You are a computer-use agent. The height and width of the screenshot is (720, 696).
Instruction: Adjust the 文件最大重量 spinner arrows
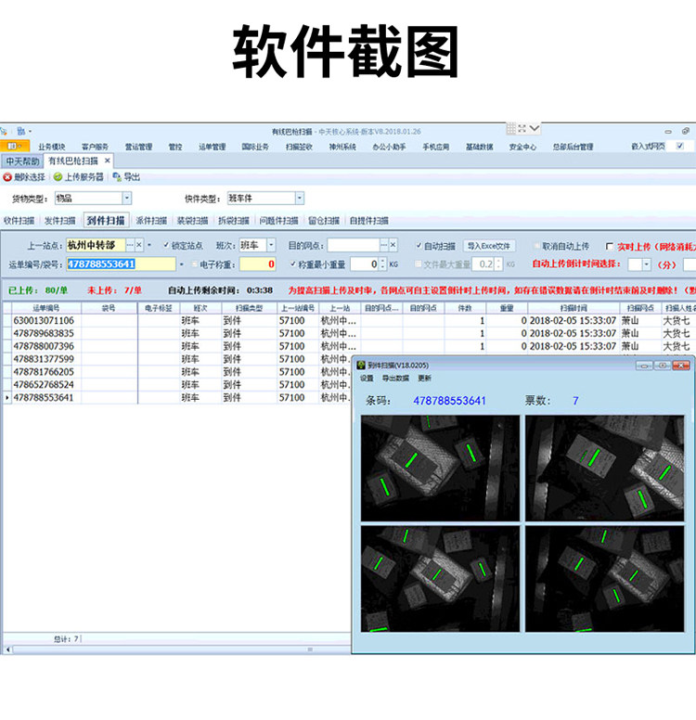tap(499, 264)
